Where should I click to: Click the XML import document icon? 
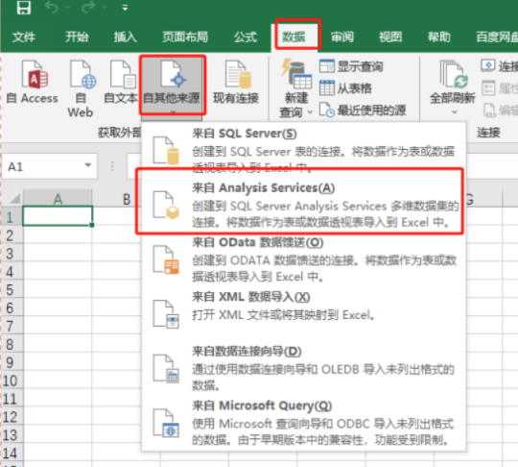[x=166, y=314]
